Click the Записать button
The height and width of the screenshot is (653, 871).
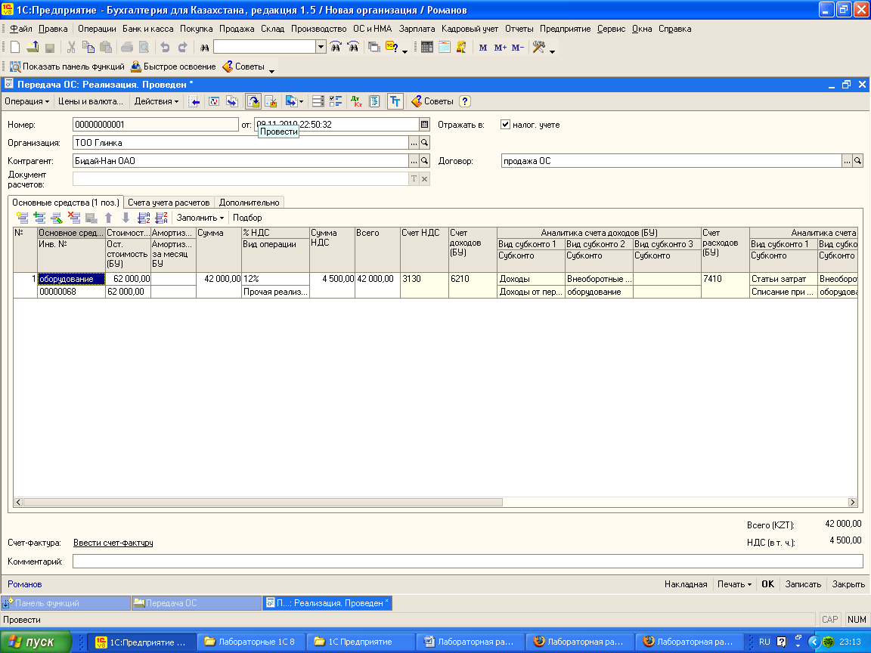click(x=803, y=584)
